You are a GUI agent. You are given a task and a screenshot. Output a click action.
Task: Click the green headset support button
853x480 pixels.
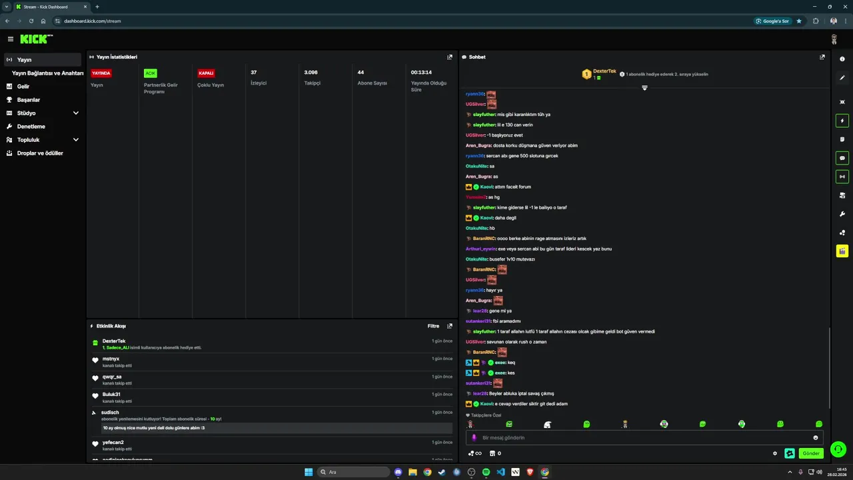tap(838, 449)
